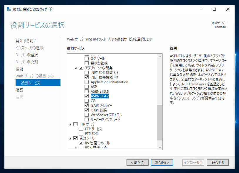Check Application Initialization checkbox
This screenshot has height=173, width=239.
coord(87,82)
